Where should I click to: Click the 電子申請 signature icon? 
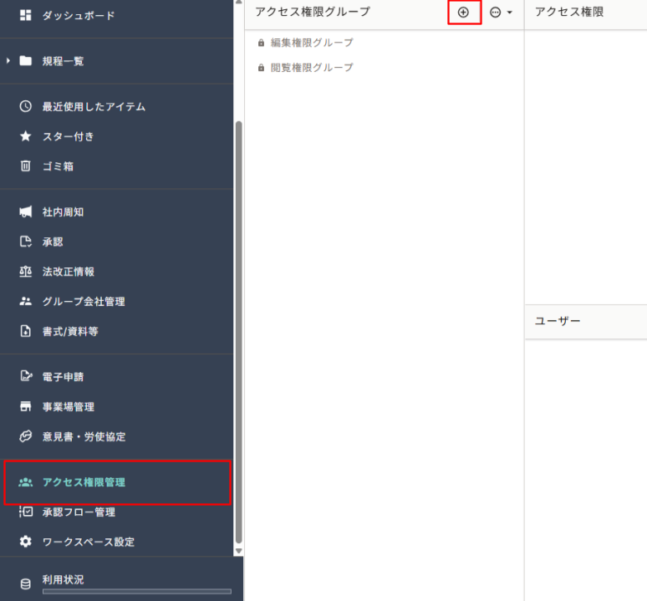(26, 376)
